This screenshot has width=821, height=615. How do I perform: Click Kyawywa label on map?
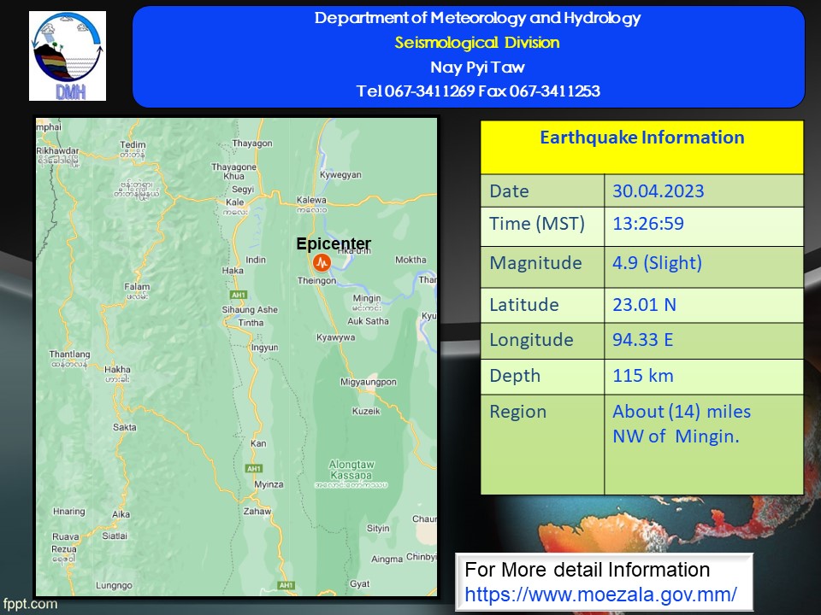tap(335, 337)
